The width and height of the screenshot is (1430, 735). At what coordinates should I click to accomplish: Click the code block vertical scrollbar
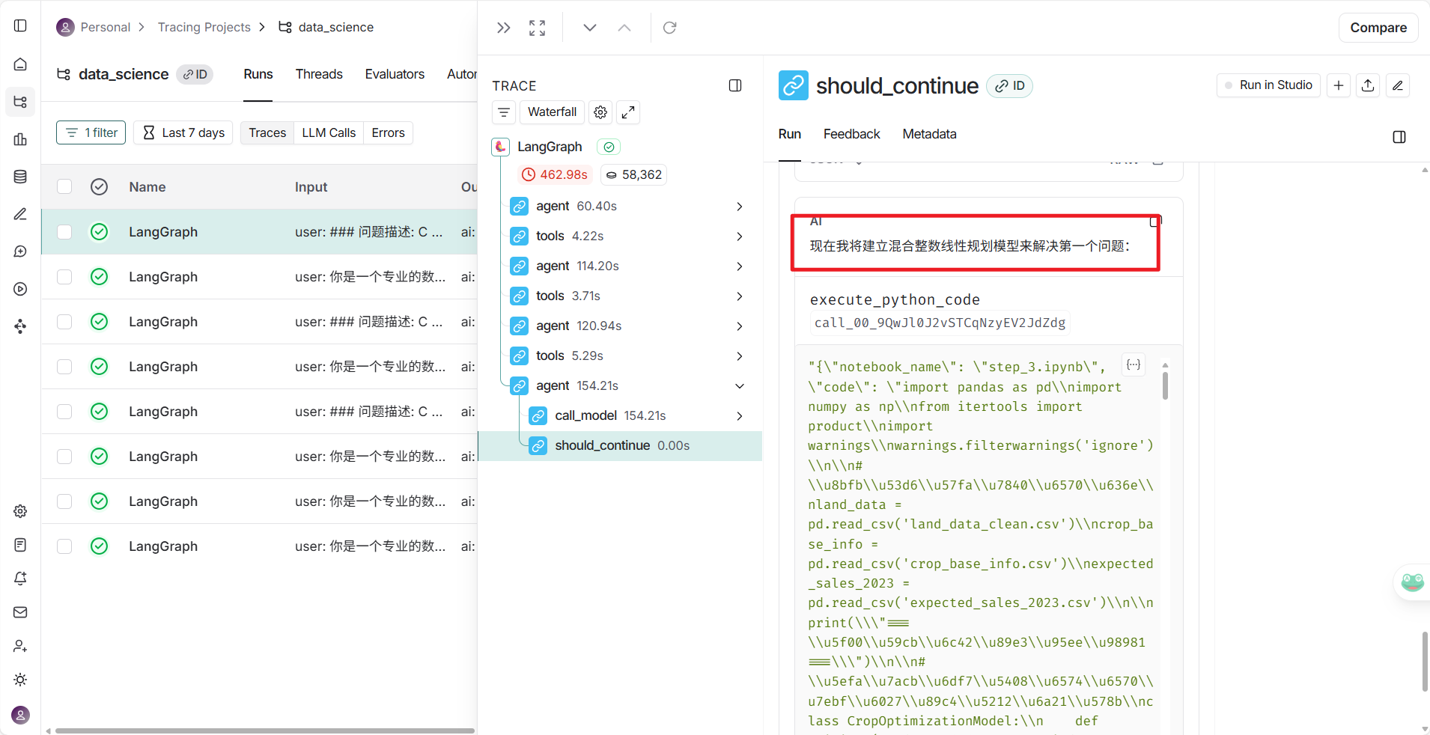[1165, 385]
